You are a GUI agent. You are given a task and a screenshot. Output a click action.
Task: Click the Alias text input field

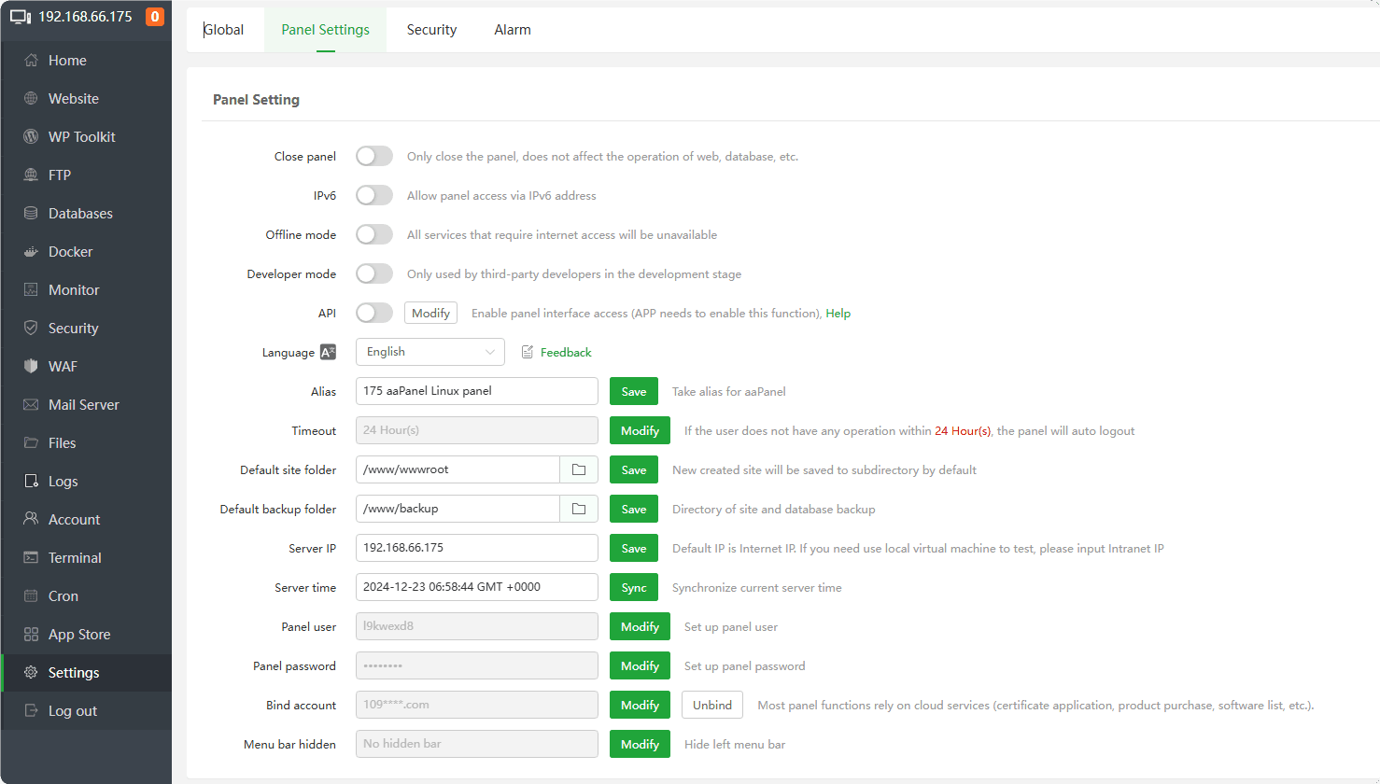point(476,391)
